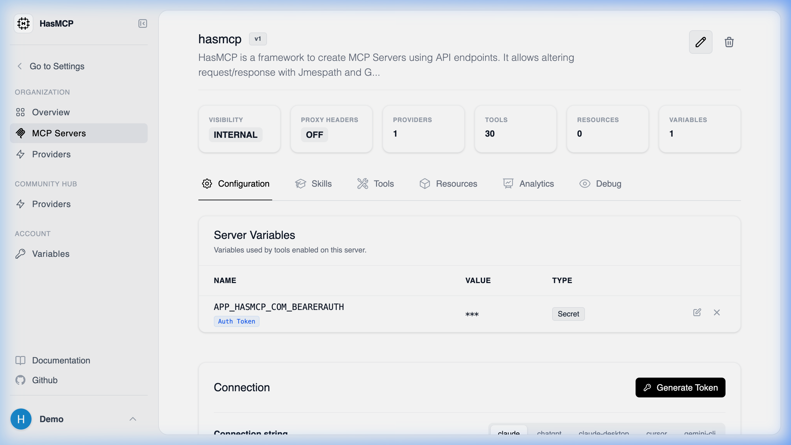Click the pencil icon to edit hasmcp server

(700, 42)
